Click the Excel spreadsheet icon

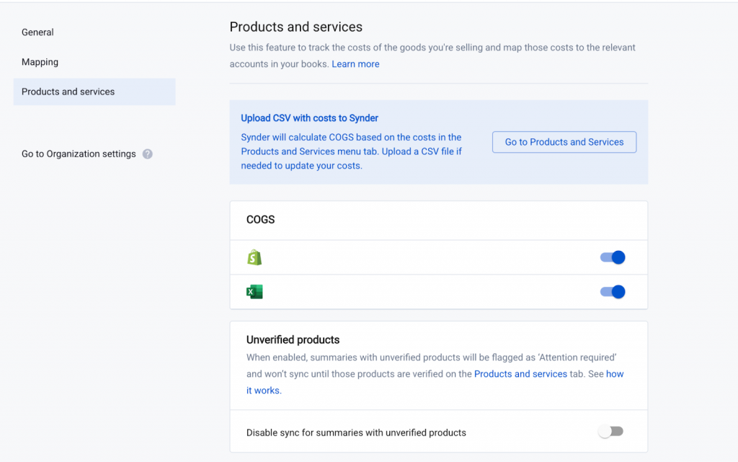254,292
